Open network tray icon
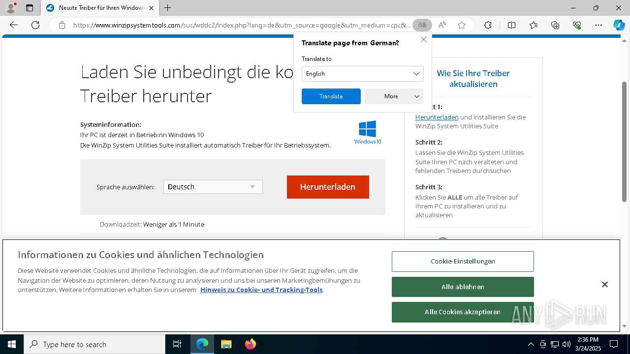This screenshot has width=630, height=354. point(555,344)
